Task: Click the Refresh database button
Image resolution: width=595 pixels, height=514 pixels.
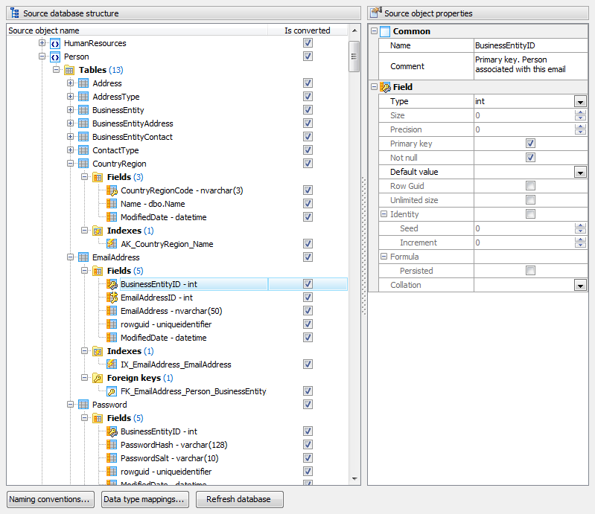Action: 240,499
